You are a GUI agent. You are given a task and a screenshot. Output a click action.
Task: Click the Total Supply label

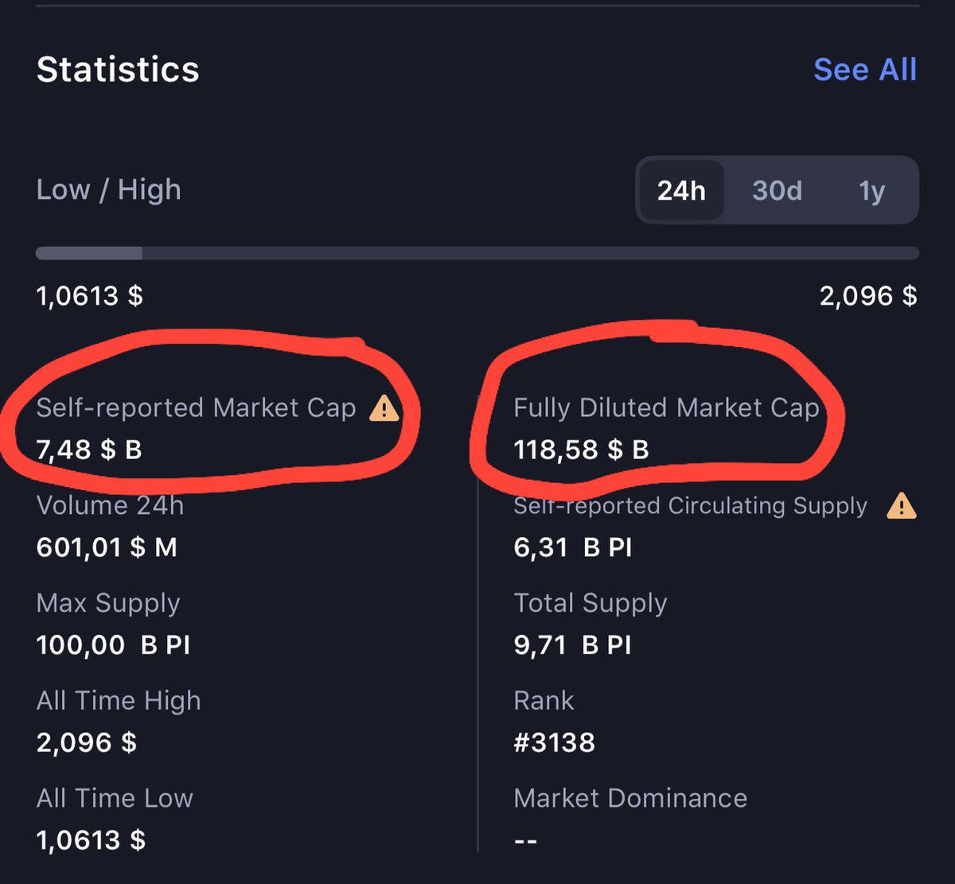tap(591, 603)
